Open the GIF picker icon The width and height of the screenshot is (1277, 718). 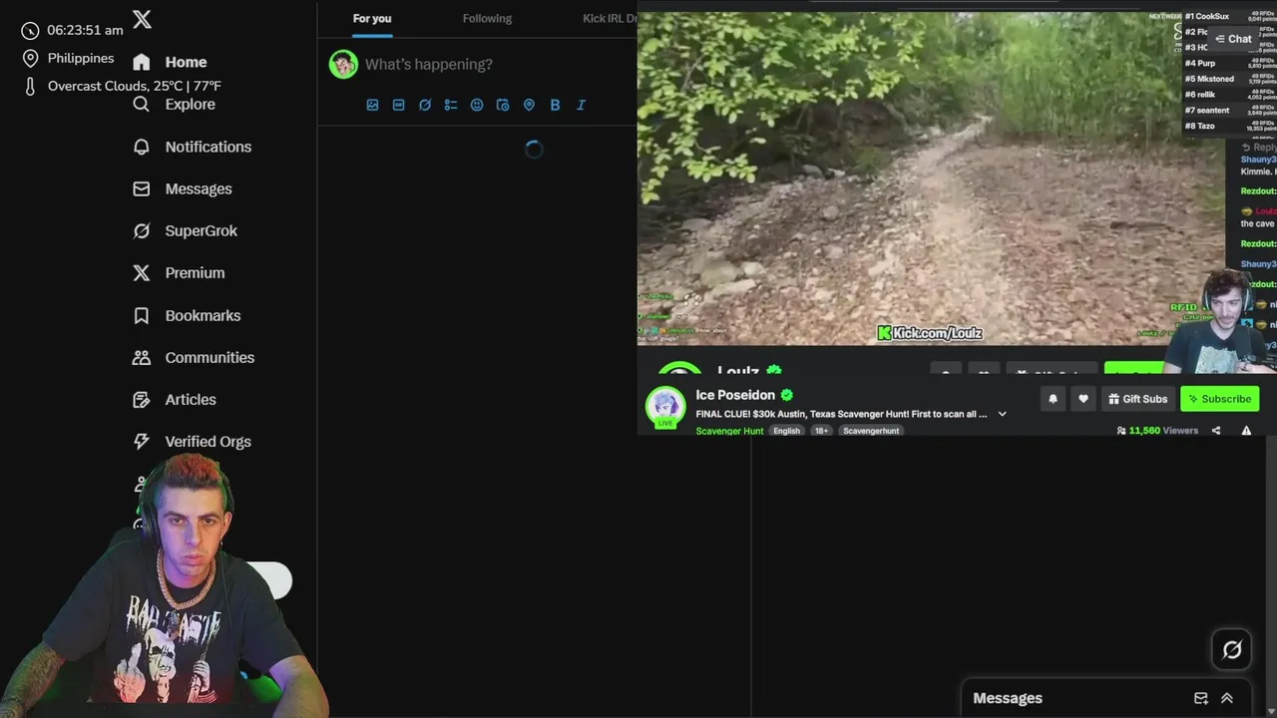398,105
